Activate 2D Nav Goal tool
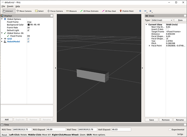The image size is (187, 137). 109,11
